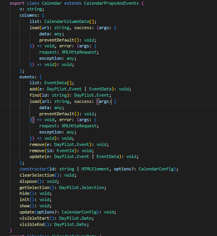Click the add method in events
Image resolution: width=217 pixels, height=236 pixels.
coord(33,89)
